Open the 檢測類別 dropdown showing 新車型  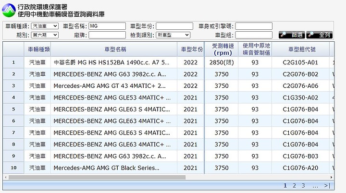173,35
